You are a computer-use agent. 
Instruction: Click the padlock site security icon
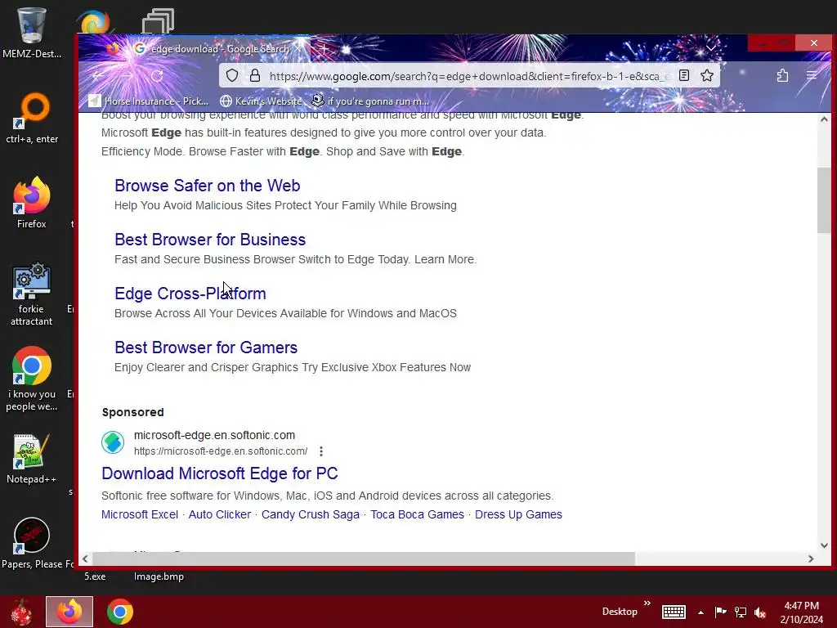(x=255, y=76)
